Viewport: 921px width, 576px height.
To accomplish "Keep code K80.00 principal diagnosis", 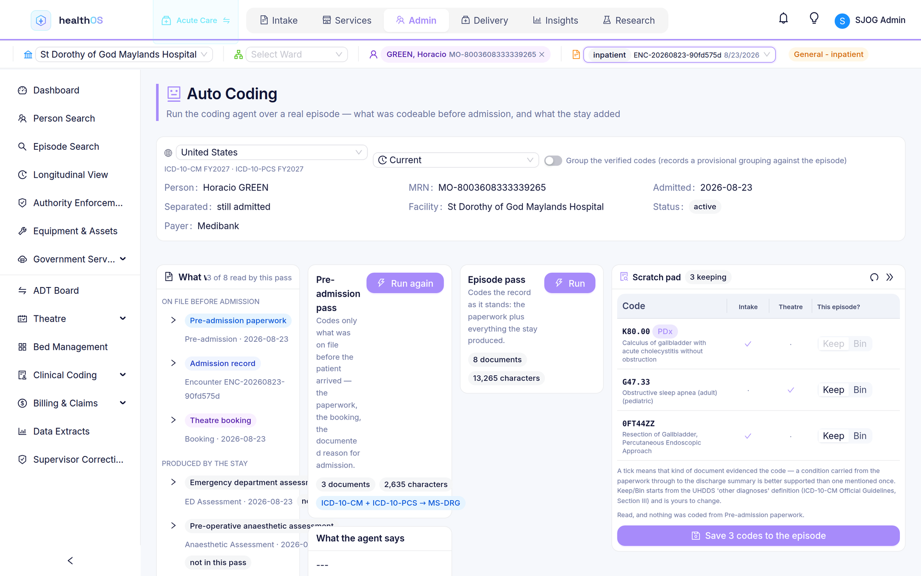I will pyautogui.click(x=833, y=344).
